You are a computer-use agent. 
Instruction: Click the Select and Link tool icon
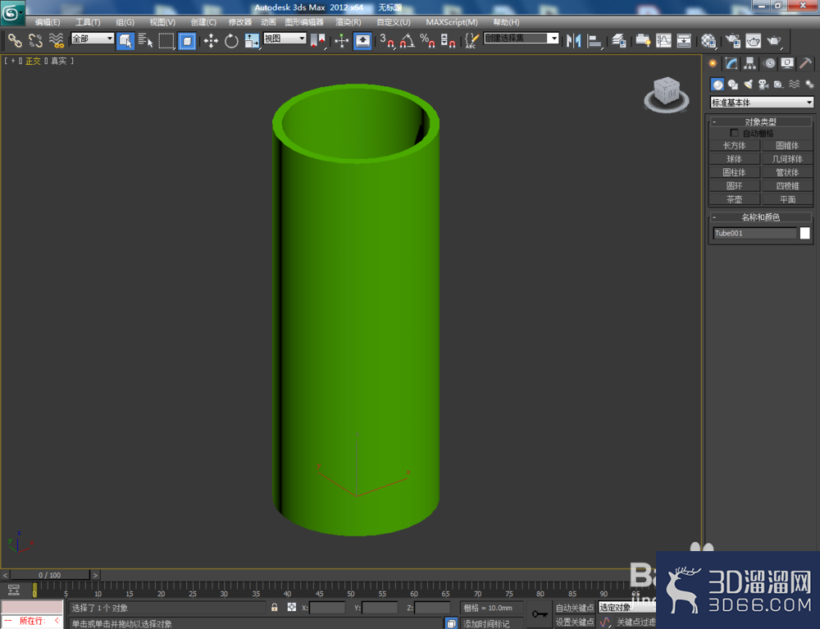coord(15,40)
